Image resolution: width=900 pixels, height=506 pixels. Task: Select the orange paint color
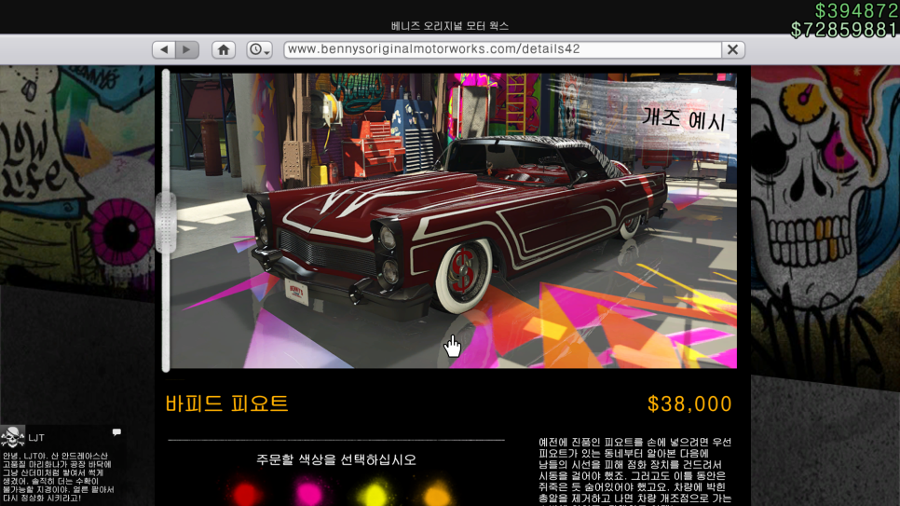pyautogui.click(x=437, y=493)
